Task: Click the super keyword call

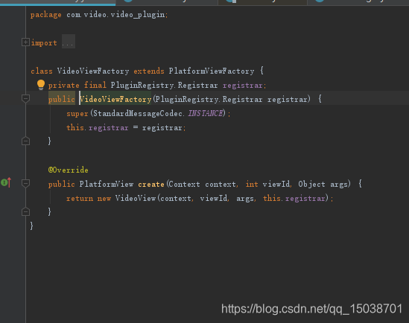Action: (x=77, y=114)
